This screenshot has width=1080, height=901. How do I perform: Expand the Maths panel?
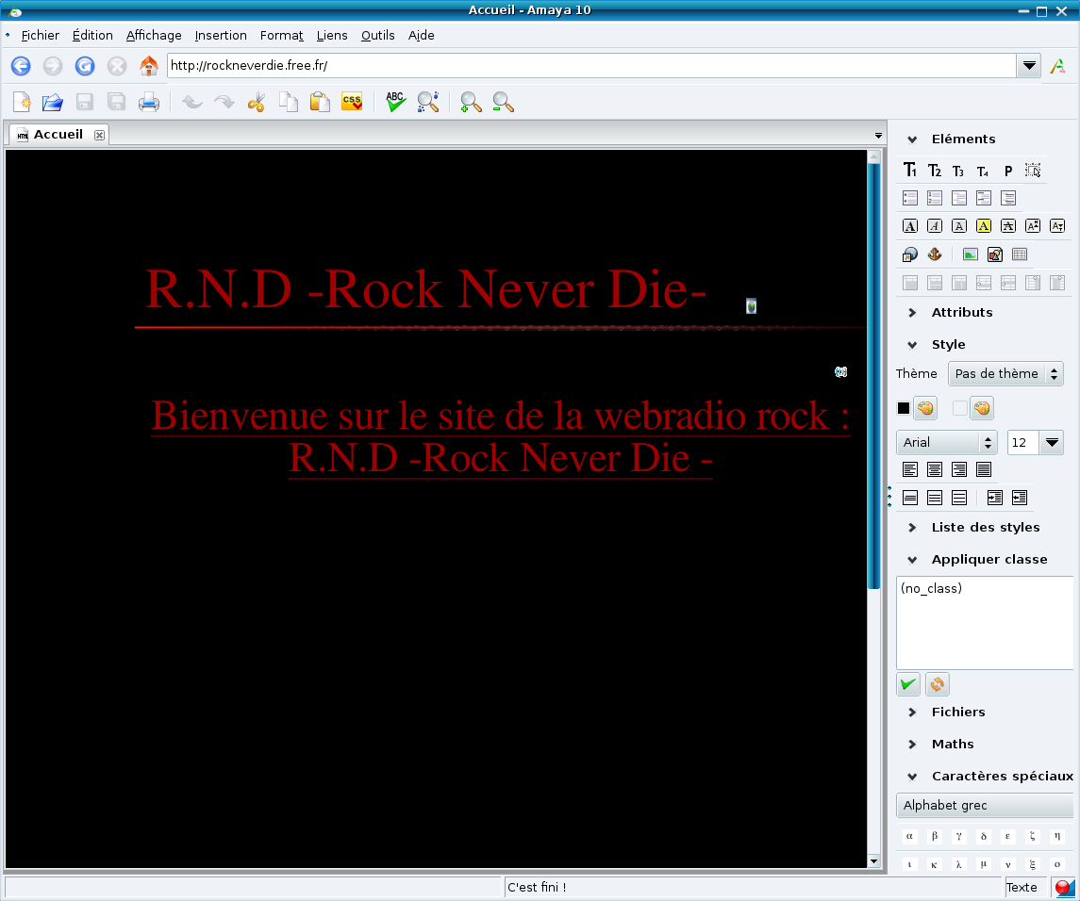pyautogui.click(x=912, y=744)
